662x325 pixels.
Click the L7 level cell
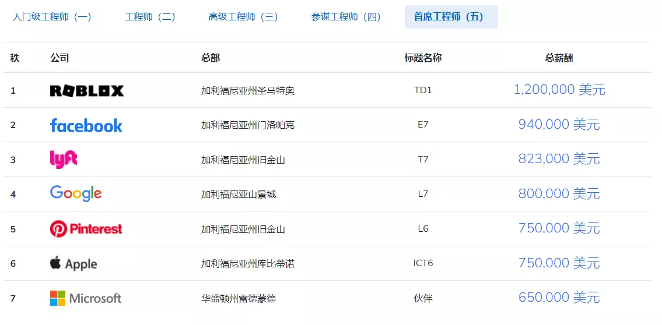(423, 194)
